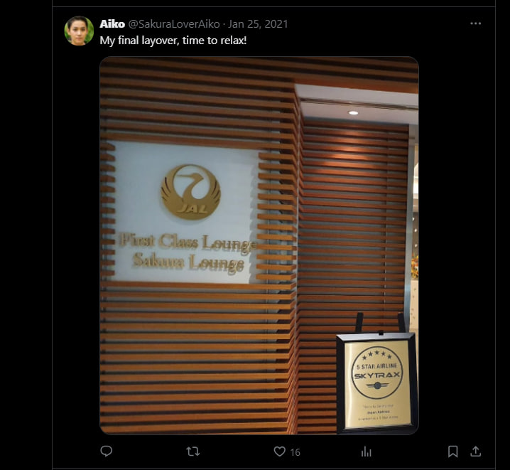
Task: Visit the @SakuraLoverAiko handle
Action: pyautogui.click(x=174, y=23)
